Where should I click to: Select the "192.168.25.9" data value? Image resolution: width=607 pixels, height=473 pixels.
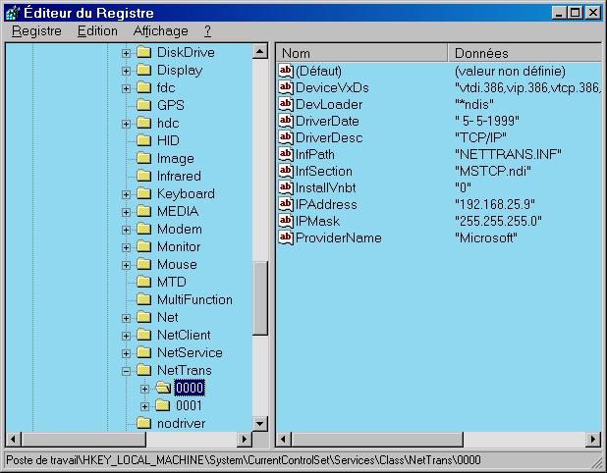pyautogui.click(x=495, y=204)
